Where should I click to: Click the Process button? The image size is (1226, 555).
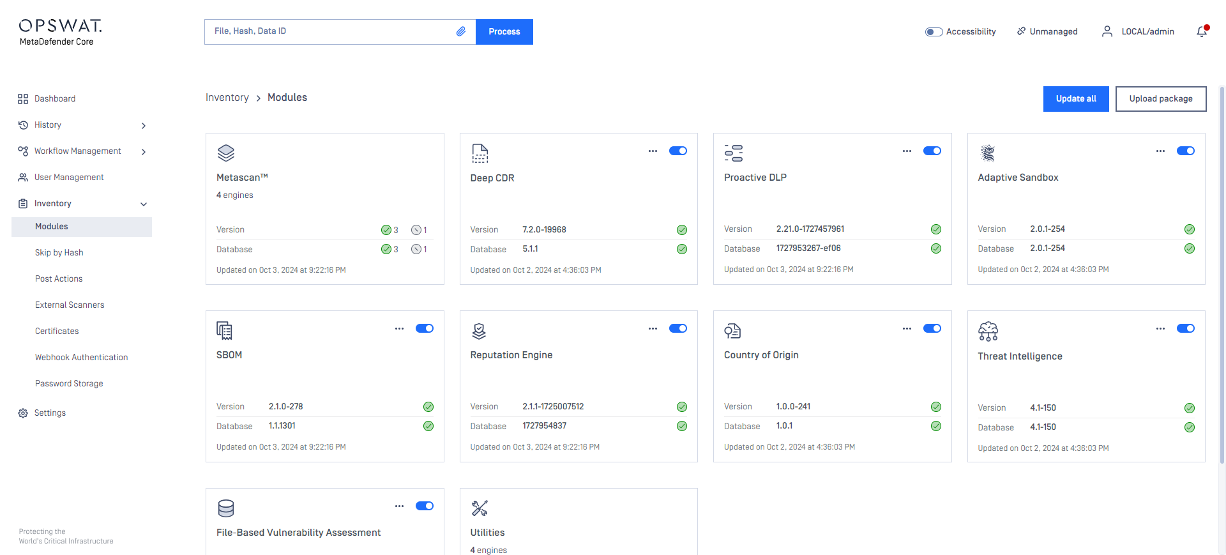coord(504,32)
